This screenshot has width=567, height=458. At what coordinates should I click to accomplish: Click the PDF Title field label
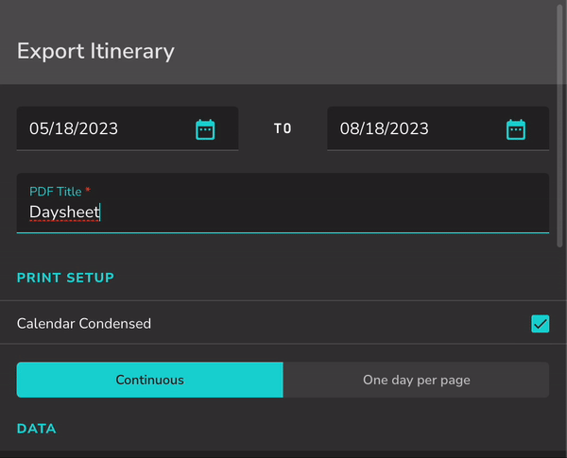[56, 192]
